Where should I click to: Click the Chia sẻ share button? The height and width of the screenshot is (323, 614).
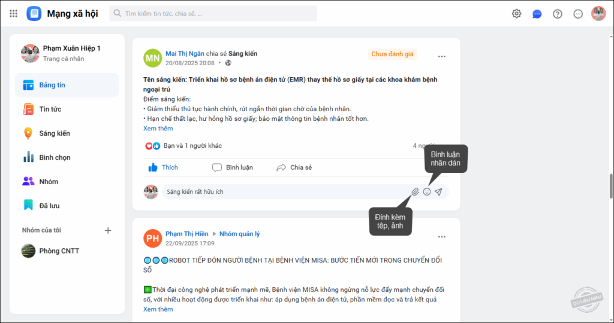point(294,167)
